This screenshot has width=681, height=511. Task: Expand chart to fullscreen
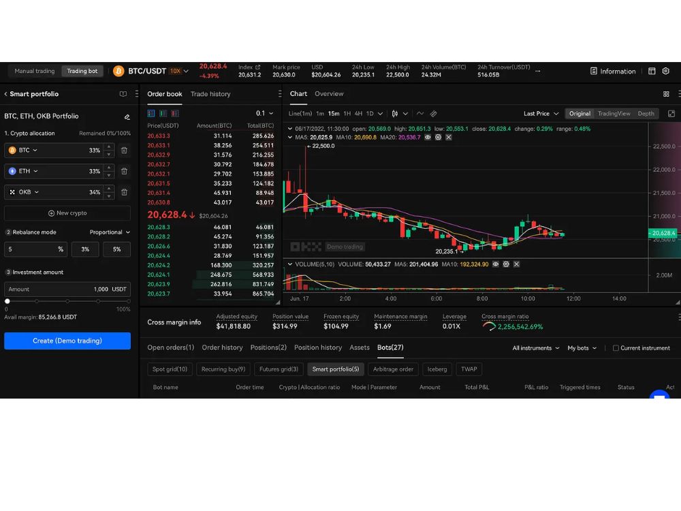(671, 113)
